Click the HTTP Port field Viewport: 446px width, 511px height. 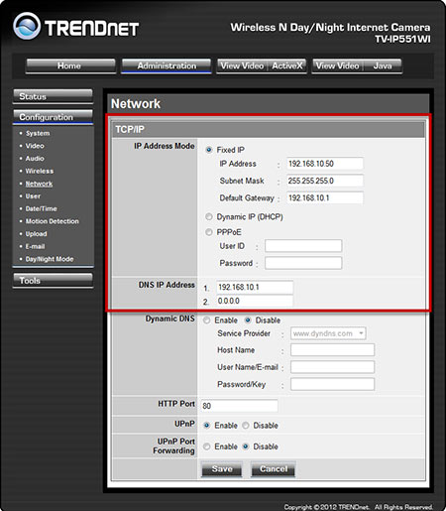click(239, 406)
